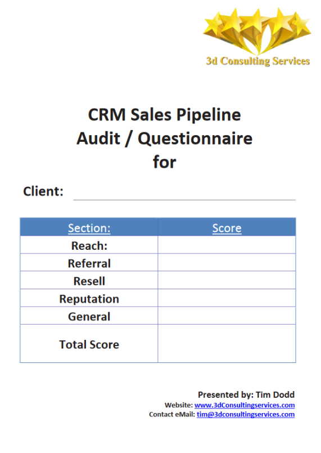Open the www.3dConsultingservices.com website link
This screenshot has height=453, width=321.
pyautogui.click(x=245, y=405)
